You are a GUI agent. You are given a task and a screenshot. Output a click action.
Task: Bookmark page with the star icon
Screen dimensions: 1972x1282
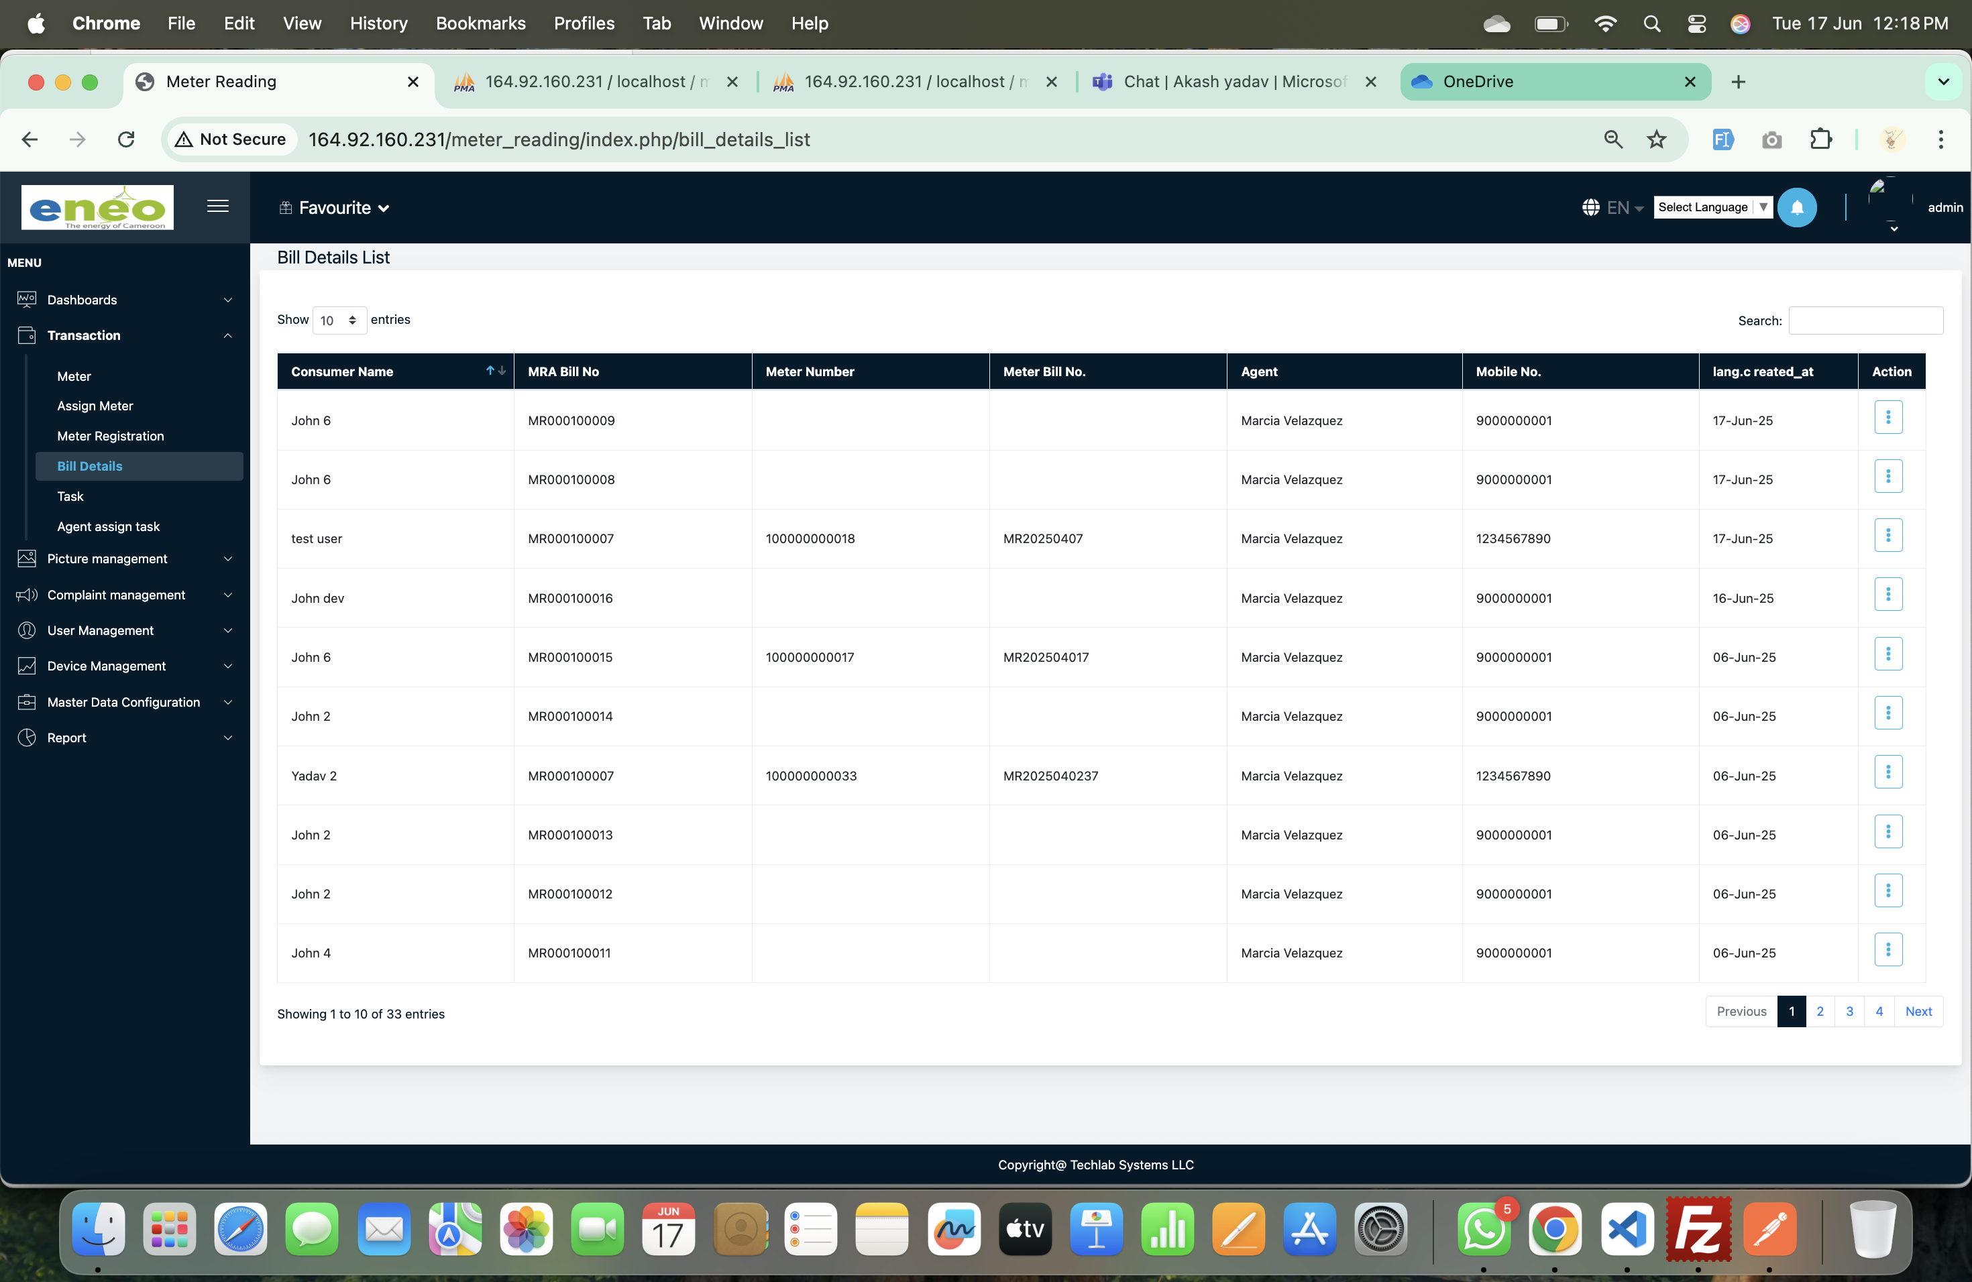tap(1655, 139)
